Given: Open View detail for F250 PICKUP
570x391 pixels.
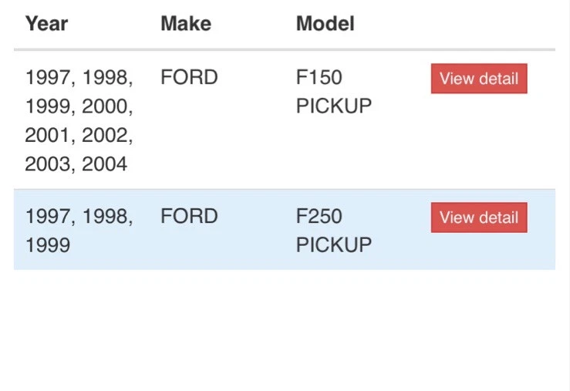Looking at the screenshot, I should point(478,217).
